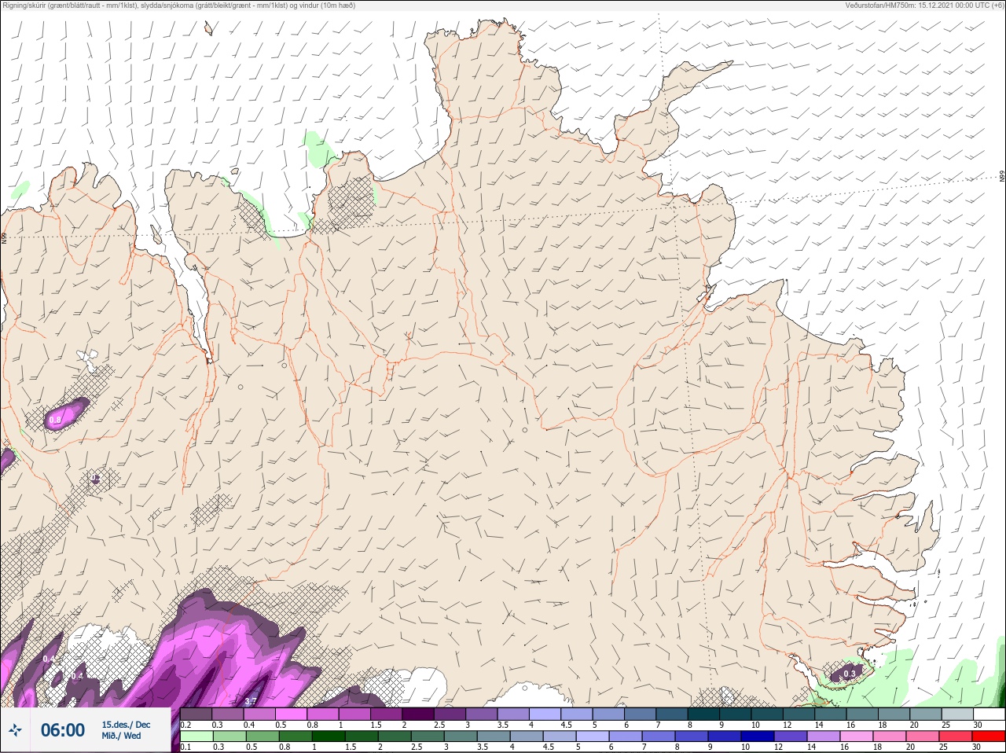Click the 'N99' label at right map edge
The height and width of the screenshot is (753, 1006).
pos(1002,177)
